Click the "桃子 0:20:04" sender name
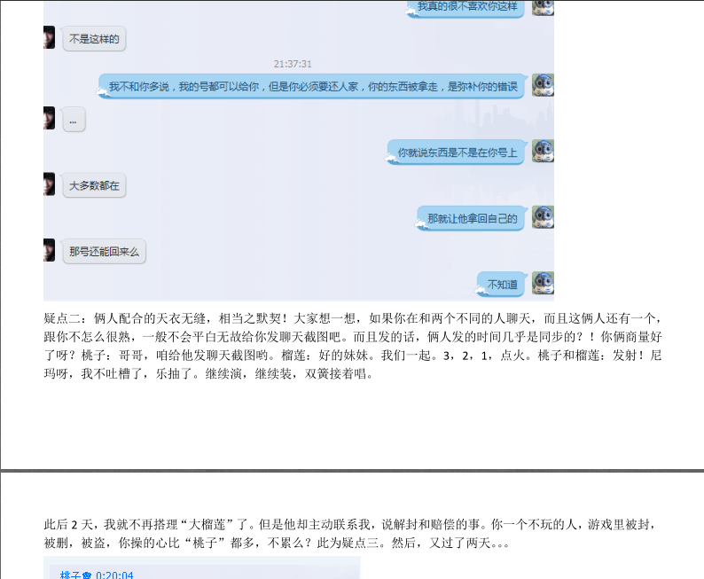704x579 pixels. (x=96, y=575)
